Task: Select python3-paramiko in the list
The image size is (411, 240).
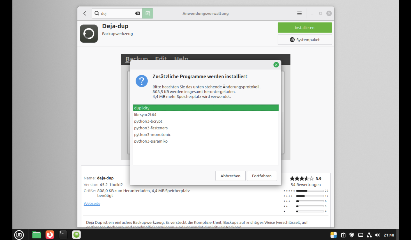Action: tap(151, 141)
